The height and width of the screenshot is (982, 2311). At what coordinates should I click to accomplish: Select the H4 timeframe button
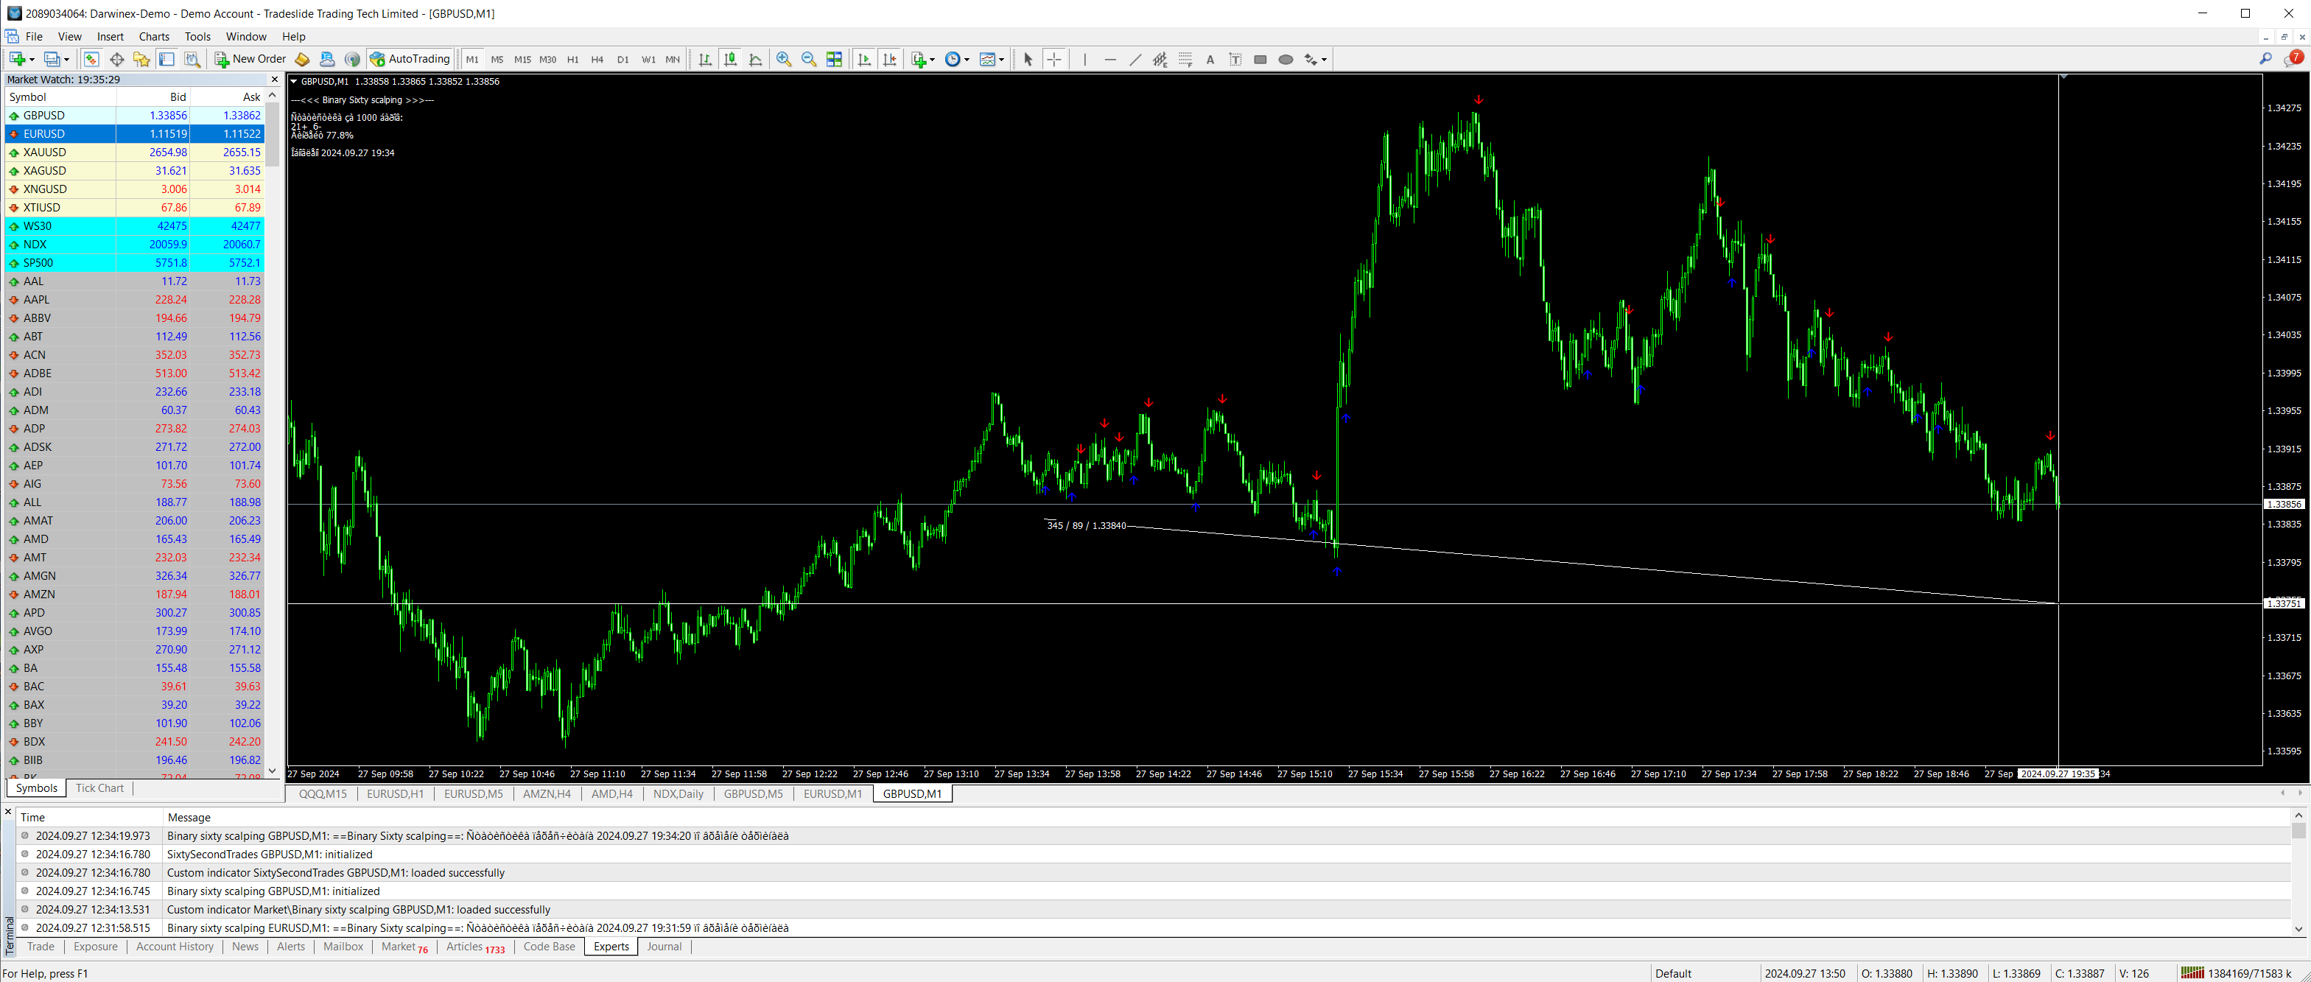point(597,60)
